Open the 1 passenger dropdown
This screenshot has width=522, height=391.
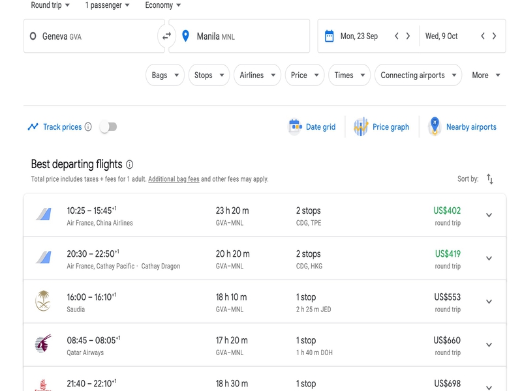[x=107, y=5]
